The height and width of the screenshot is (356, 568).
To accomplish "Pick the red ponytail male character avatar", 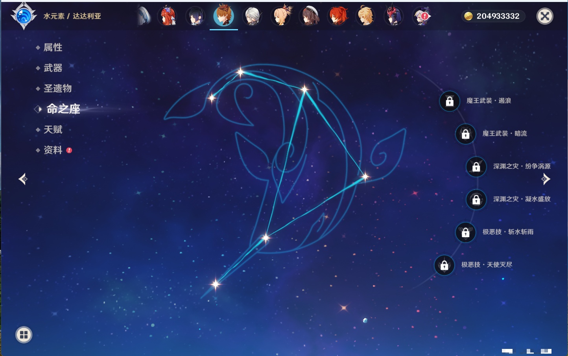I will (338, 17).
